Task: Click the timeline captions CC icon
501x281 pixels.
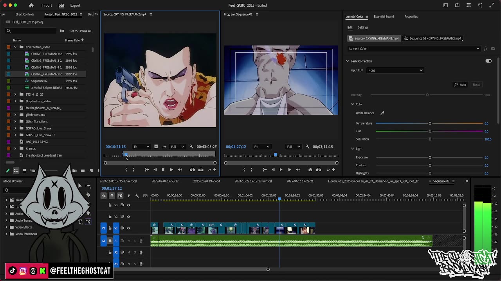Action: pyautogui.click(x=145, y=196)
